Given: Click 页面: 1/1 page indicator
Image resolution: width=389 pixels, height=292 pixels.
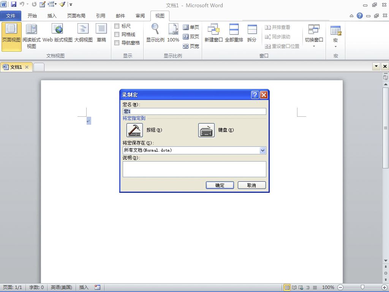Looking at the screenshot, I should pos(13,287).
